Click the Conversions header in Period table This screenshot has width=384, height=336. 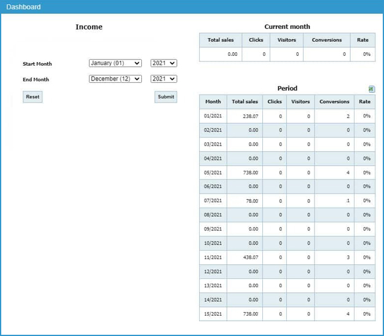pyautogui.click(x=334, y=102)
